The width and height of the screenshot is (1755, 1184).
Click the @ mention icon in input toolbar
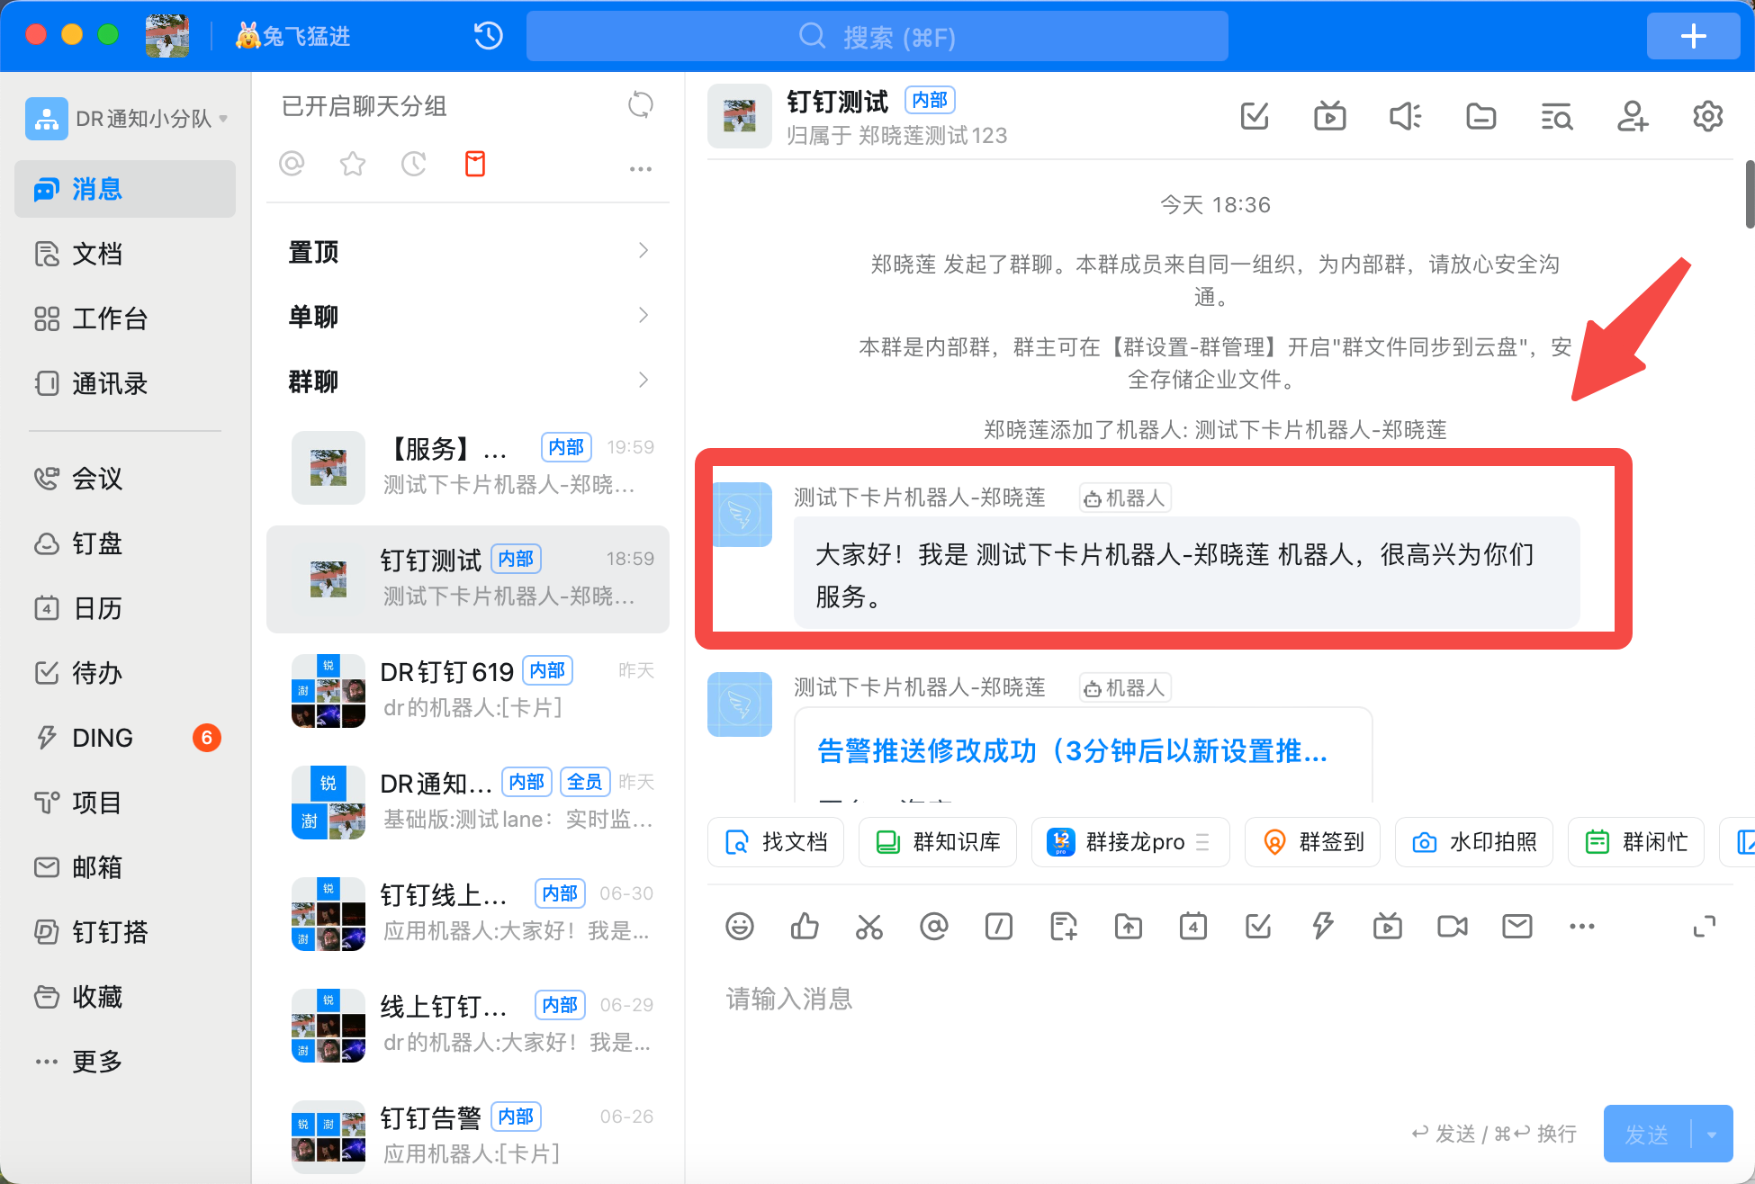click(934, 926)
